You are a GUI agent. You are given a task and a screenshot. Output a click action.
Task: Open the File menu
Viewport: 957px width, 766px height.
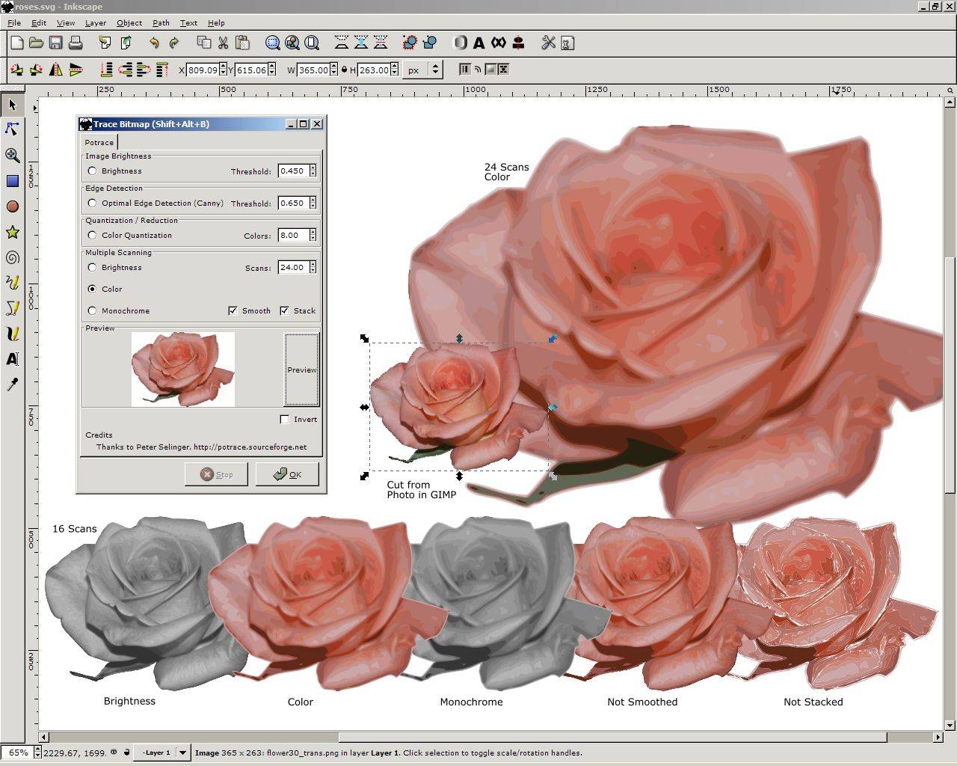click(x=14, y=22)
